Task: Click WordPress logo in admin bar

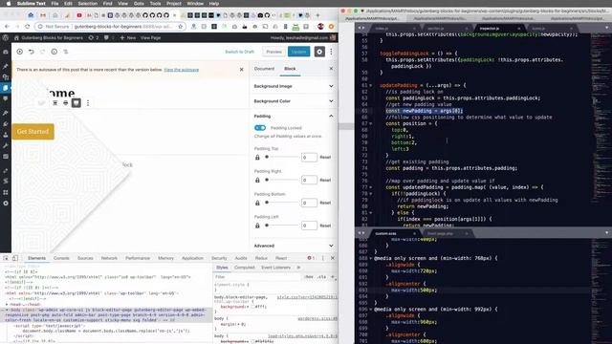Action: tap(6, 38)
